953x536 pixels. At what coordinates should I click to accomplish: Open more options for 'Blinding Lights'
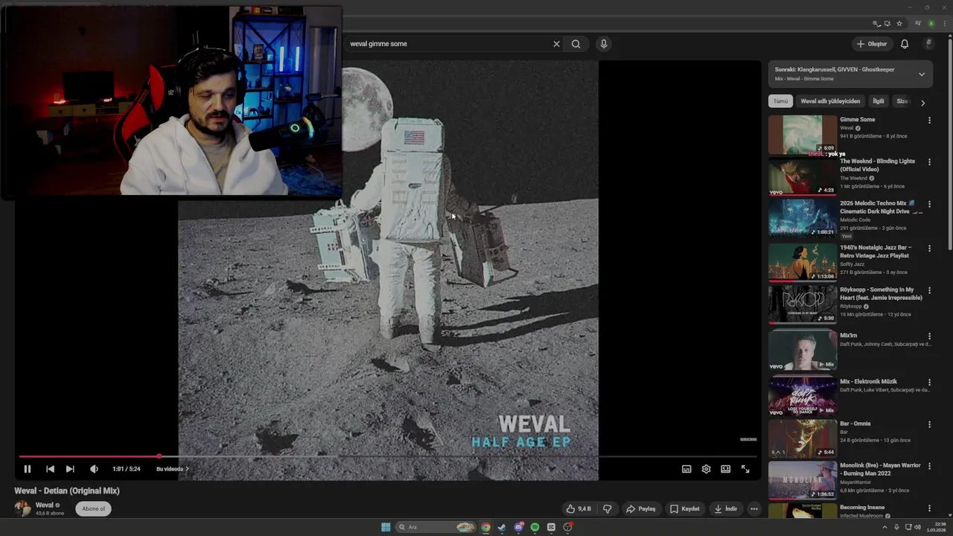tap(929, 162)
